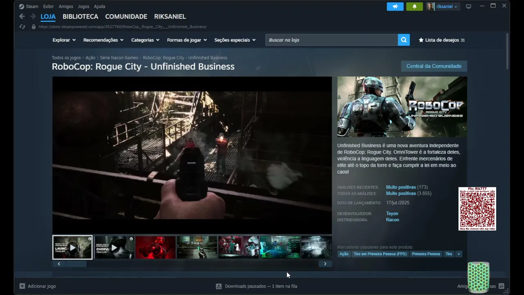Open the Ajuda menu
The width and height of the screenshot is (524, 295).
pos(99,7)
